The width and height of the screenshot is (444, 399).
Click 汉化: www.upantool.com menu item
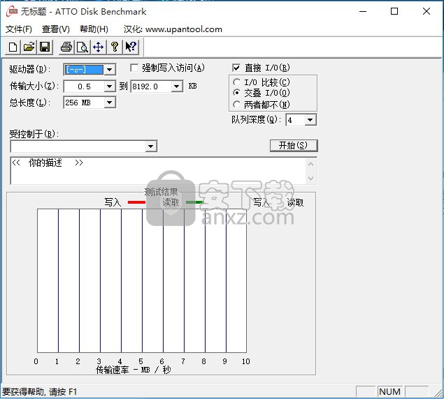tap(173, 29)
